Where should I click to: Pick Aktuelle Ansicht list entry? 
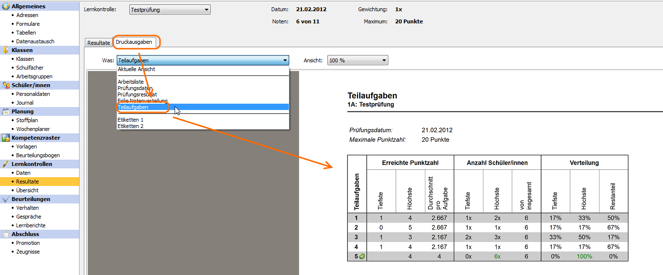(x=137, y=69)
